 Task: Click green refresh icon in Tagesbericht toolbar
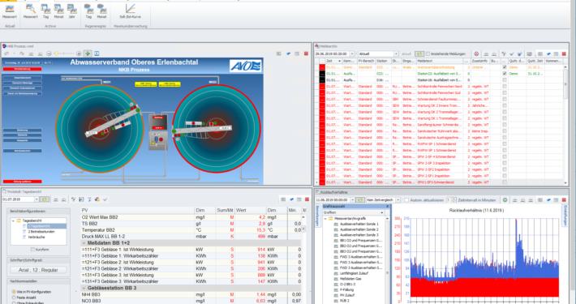click(x=44, y=199)
